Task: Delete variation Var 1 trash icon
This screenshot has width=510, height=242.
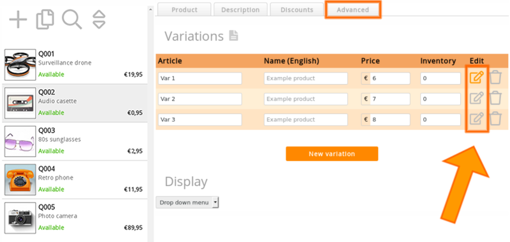Action: pyautogui.click(x=495, y=78)
